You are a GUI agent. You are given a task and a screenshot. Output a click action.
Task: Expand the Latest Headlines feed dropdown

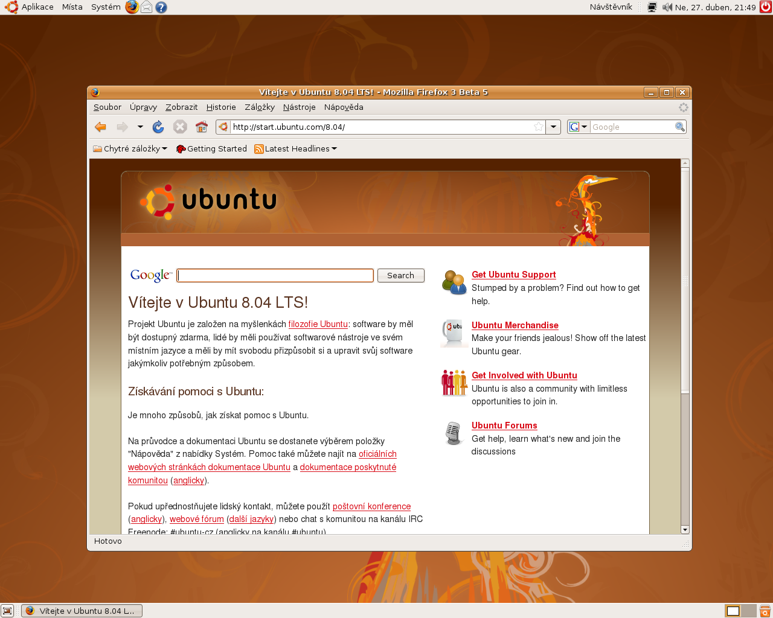[x=296, y=149]
